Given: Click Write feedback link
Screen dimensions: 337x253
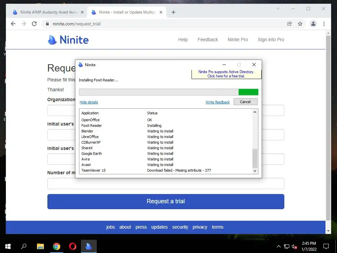Looking at the screenshot, I should pos(218,102).
